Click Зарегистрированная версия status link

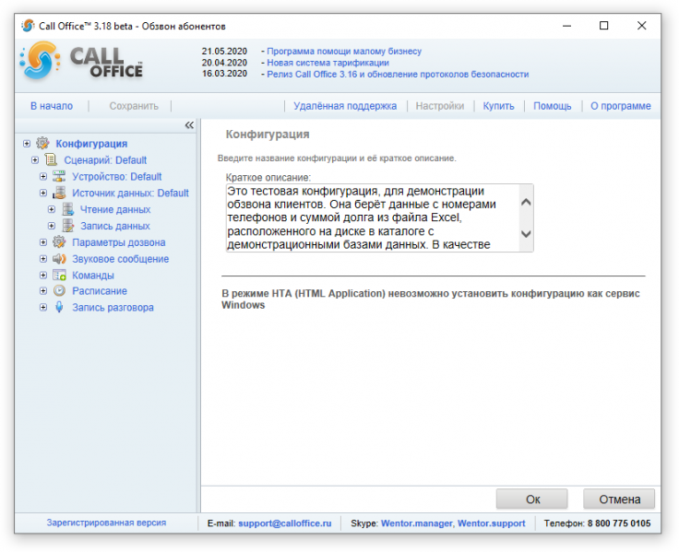coord(106,523)
